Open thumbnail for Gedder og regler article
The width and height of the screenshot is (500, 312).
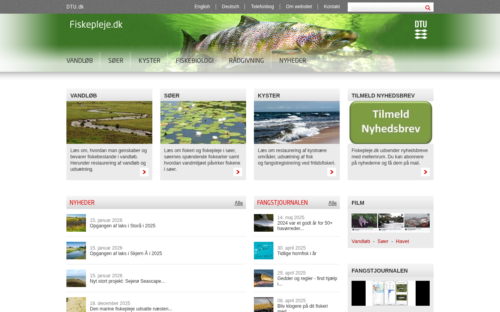tap(264, 278)
